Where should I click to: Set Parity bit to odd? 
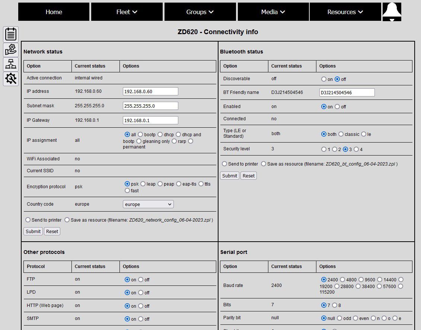click(339, 318)
